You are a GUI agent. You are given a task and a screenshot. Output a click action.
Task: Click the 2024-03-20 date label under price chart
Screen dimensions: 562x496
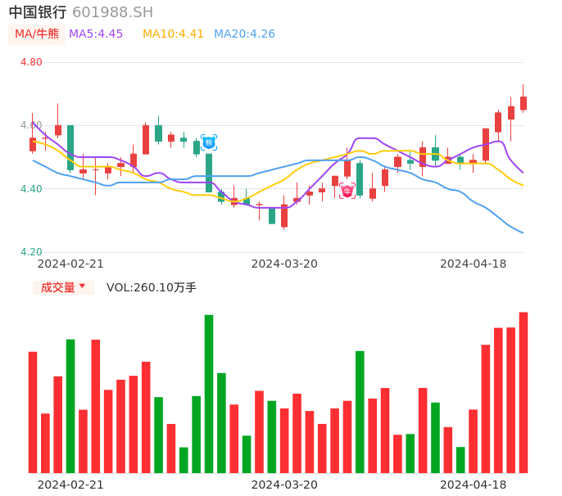coord(284,264)
